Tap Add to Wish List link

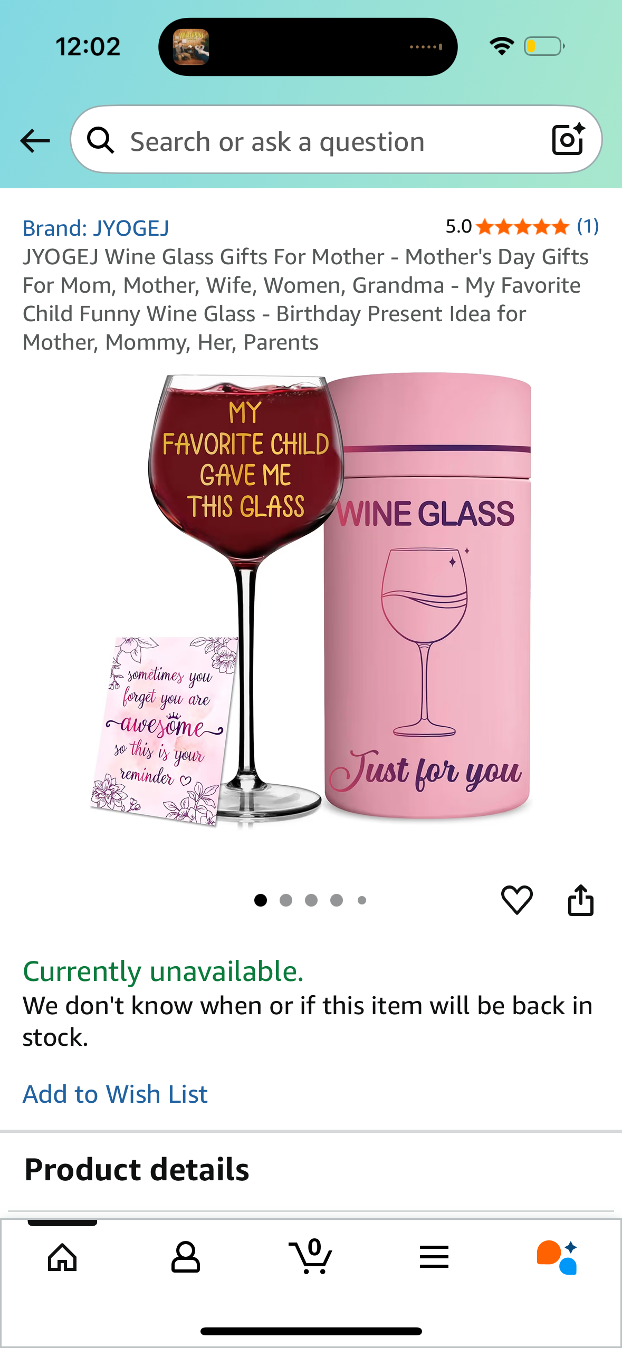coord(115,1094)
